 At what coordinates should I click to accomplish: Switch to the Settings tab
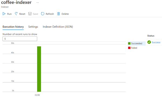pos(33,27)
